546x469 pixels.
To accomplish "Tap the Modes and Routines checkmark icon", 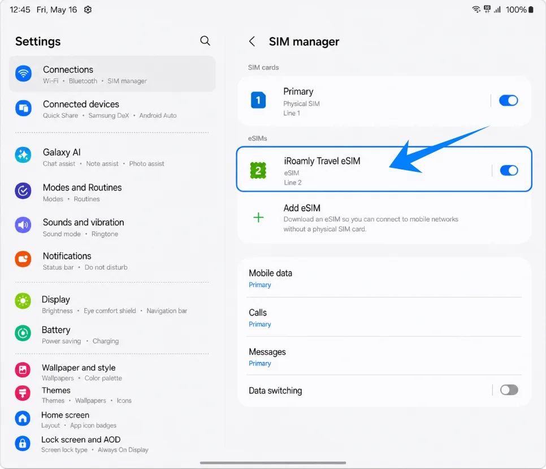I will (23, 191).
